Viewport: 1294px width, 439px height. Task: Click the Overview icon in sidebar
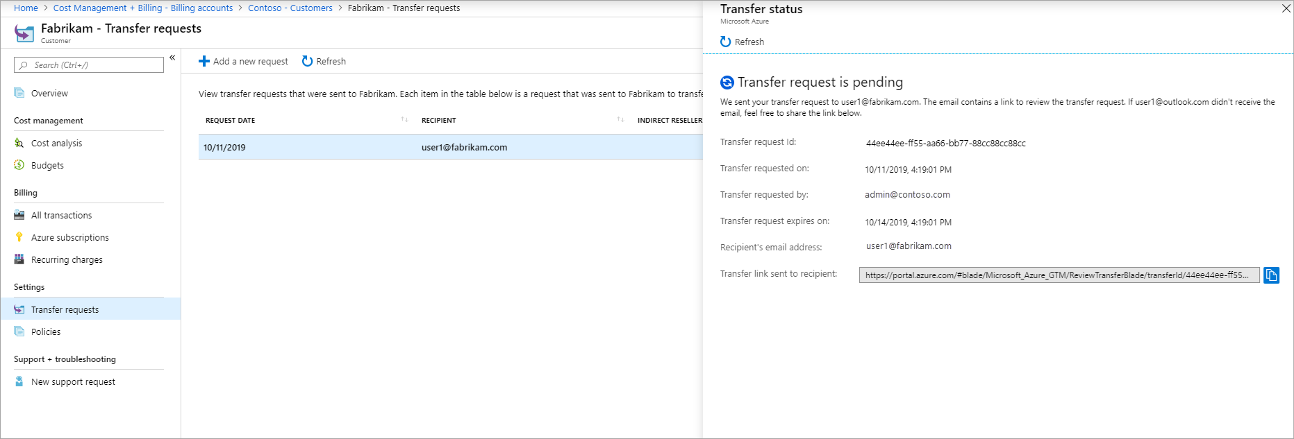pyautogui.click(x=19, y=93)
